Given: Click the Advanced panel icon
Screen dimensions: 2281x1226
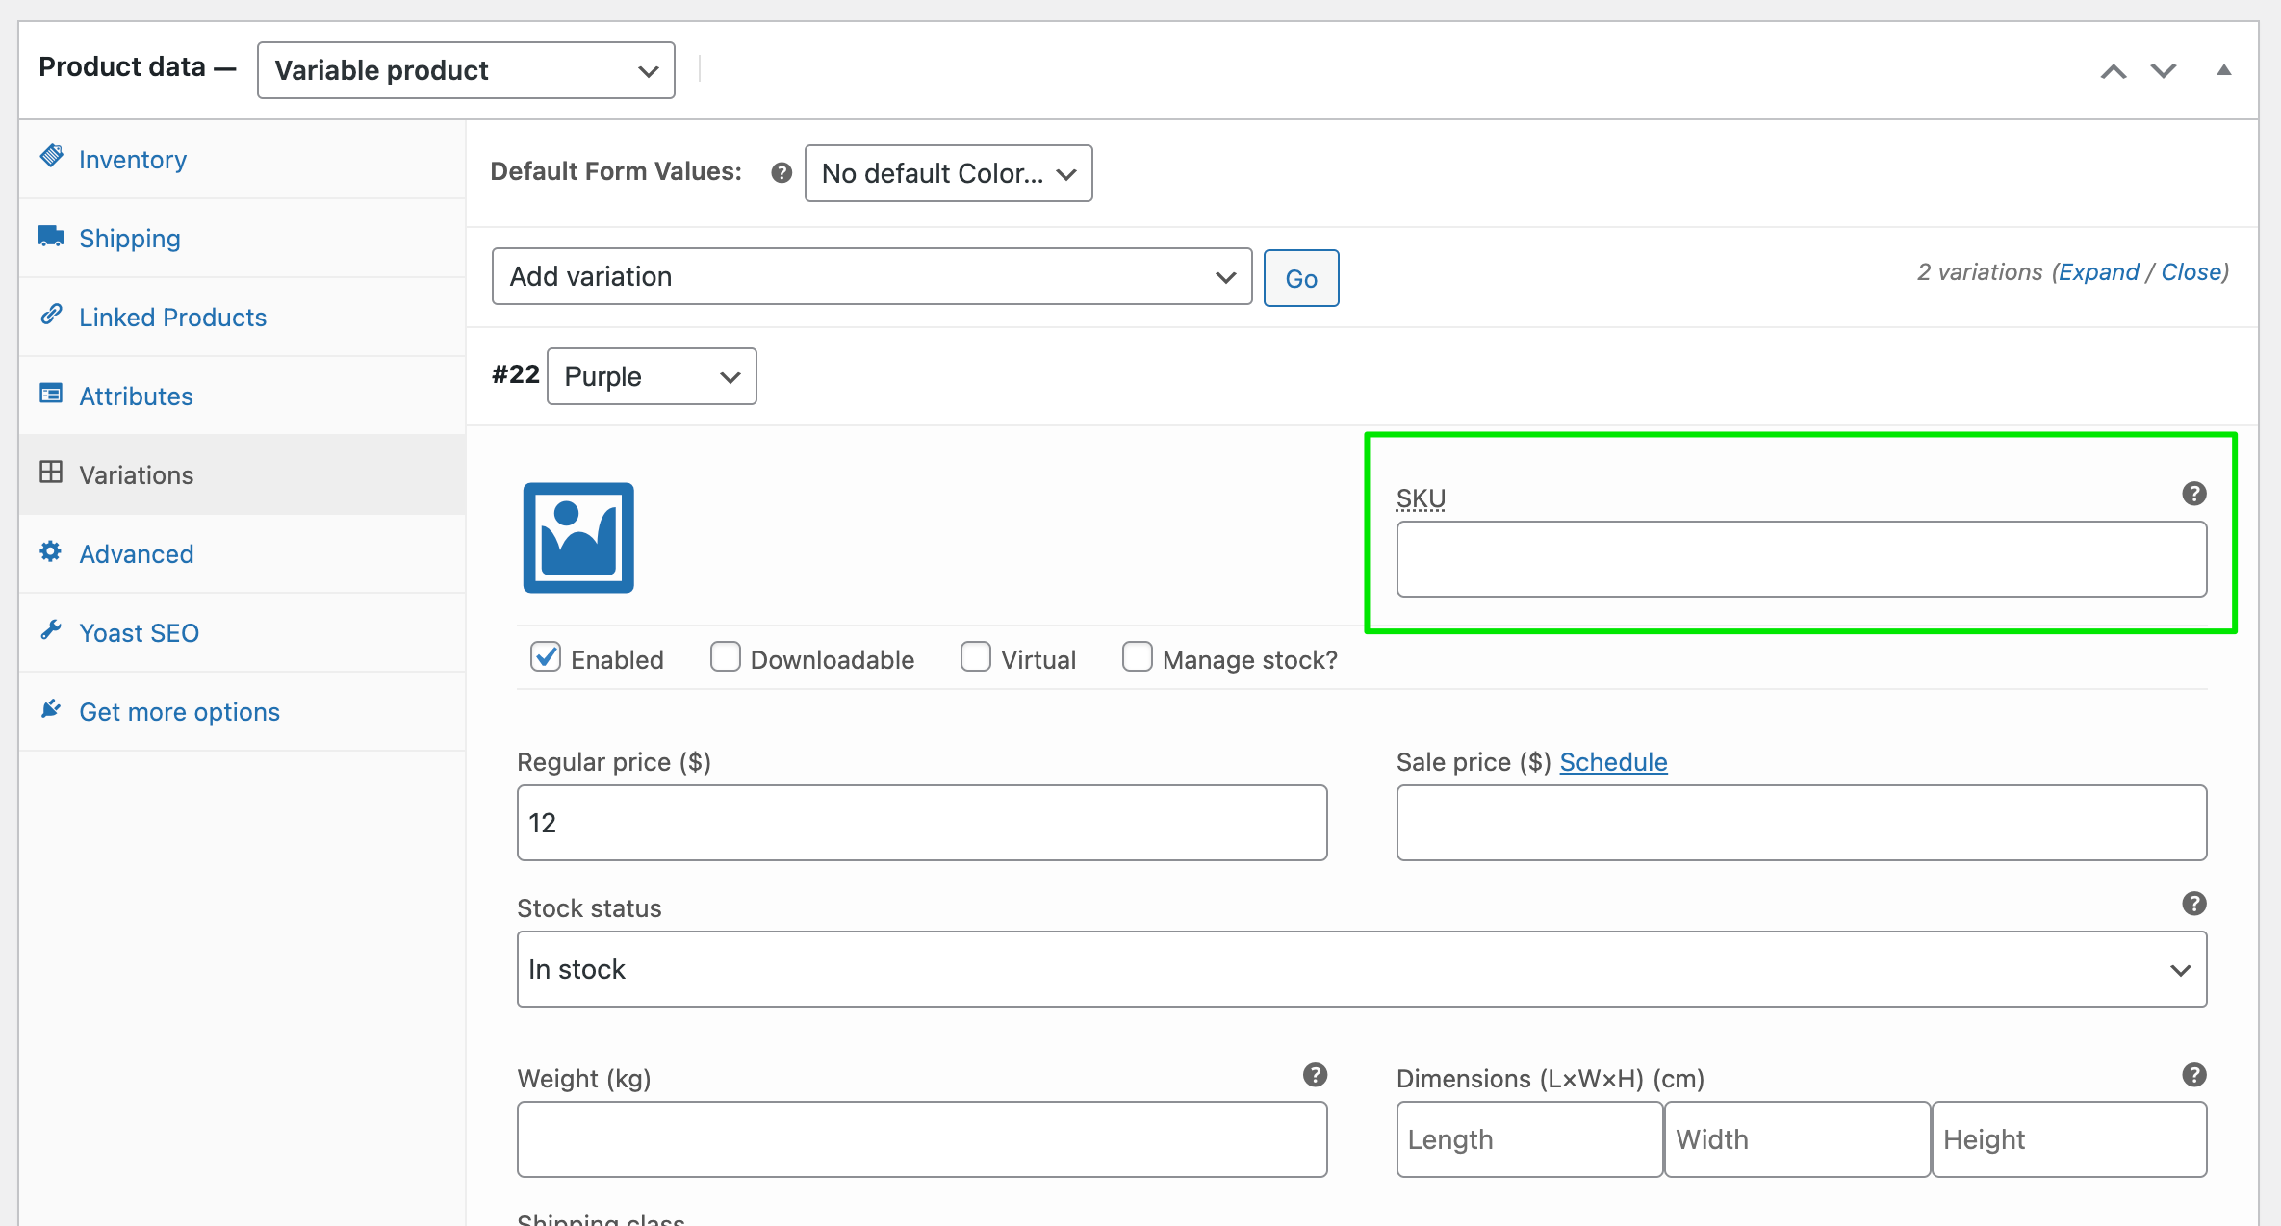Looking at the screenshot, I should [54, 552].
